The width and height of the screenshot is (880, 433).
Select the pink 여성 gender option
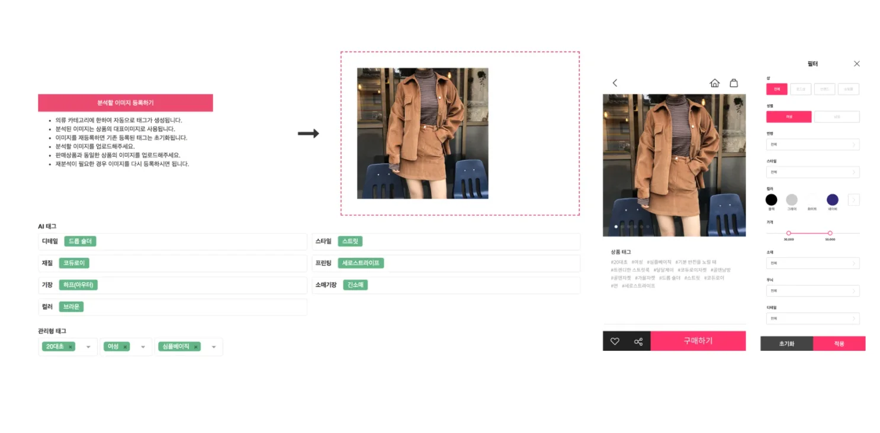[789, 117]
